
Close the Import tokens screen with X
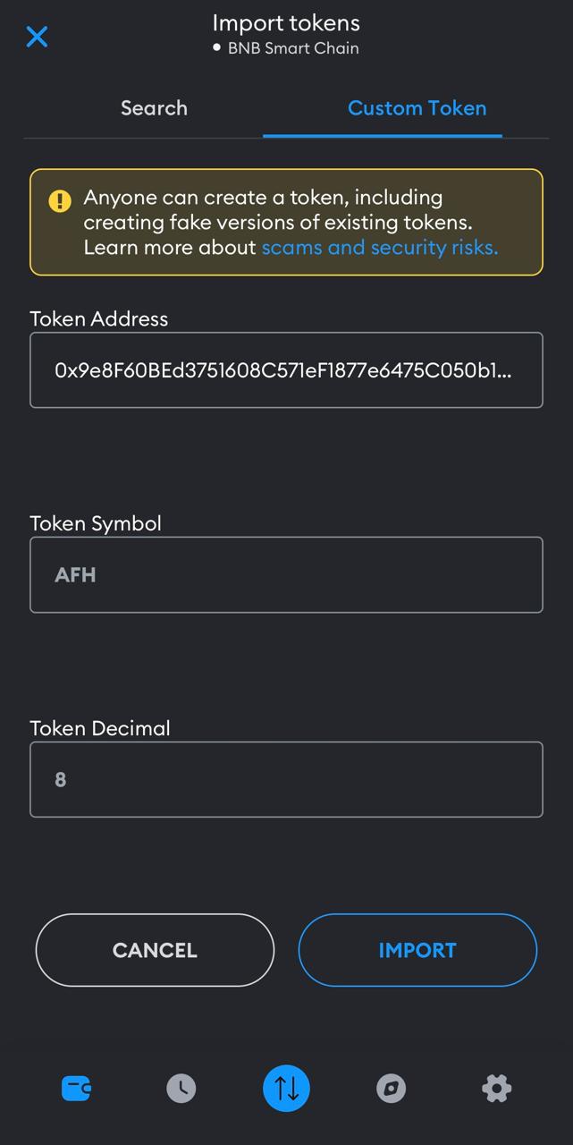37,37
